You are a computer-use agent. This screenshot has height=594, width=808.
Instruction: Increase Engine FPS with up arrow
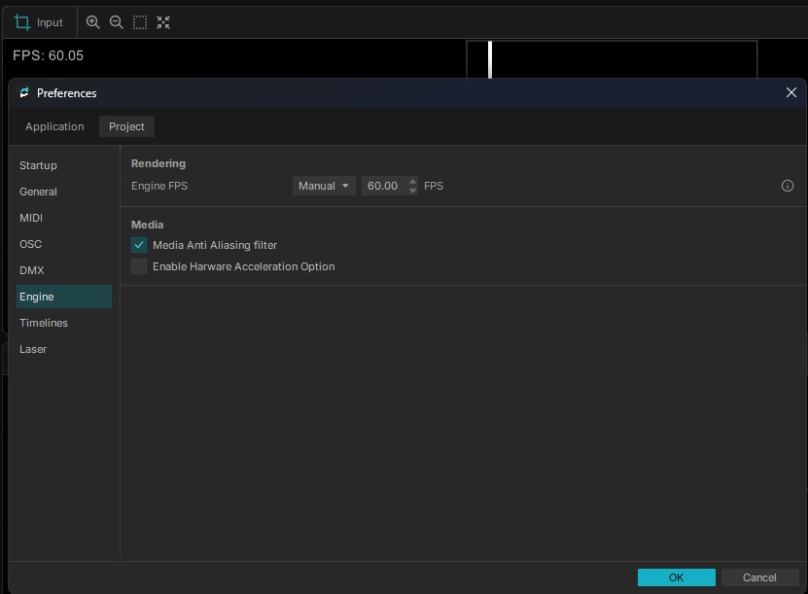413,182
